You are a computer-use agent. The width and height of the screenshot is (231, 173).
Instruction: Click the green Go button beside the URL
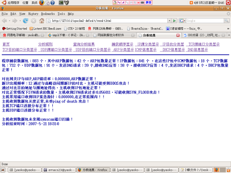click(174, 21)
